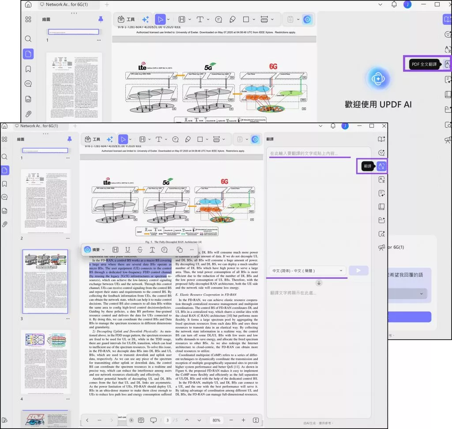The width and height of the screenshot is (452, 429).
Task: Expand Text tool dropdown arrow in front window
Action: [166, 139]
